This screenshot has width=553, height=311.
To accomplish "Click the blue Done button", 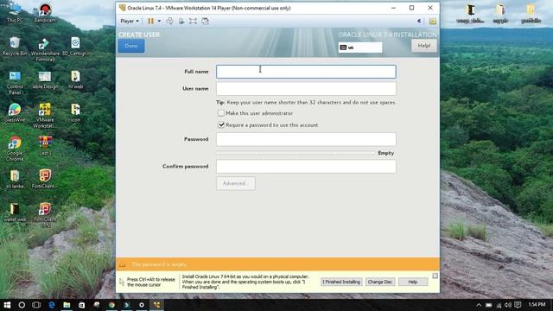I will click(x=131, y=46).
